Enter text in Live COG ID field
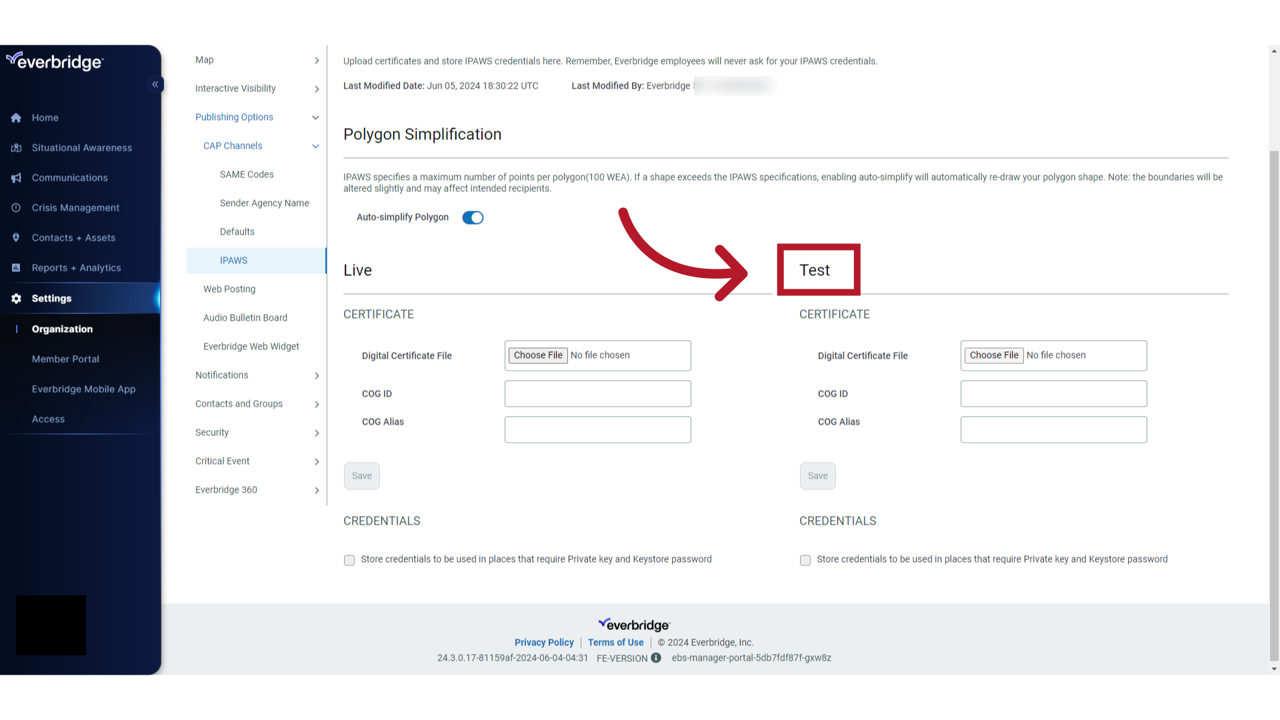This screenshot has width=1280, height=720. (597, 393)
